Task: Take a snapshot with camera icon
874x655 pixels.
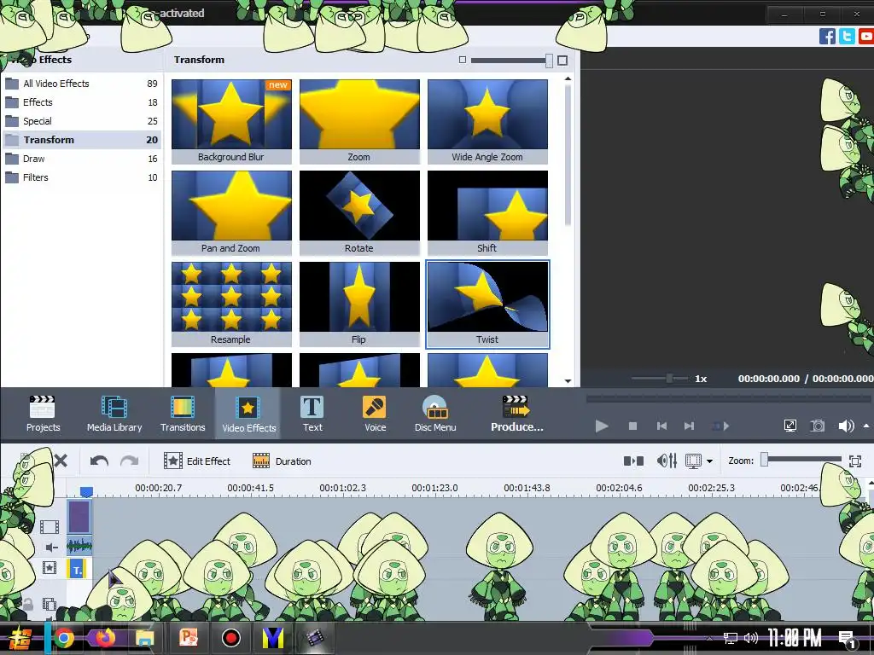Action: pyautogui.click(x=817, y=426)
